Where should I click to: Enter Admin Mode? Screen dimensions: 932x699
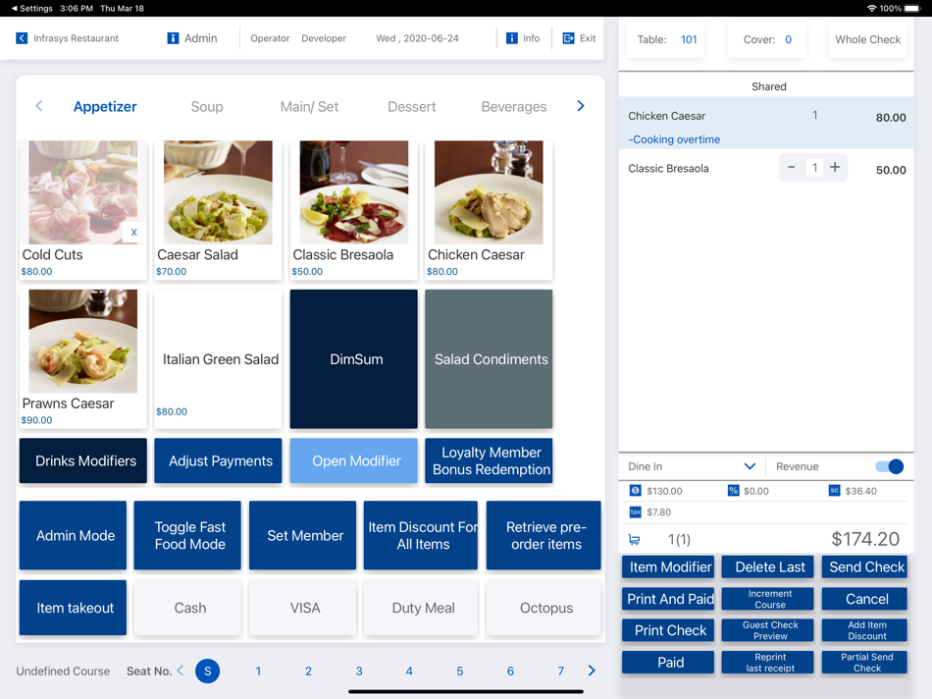pos(74,535)
